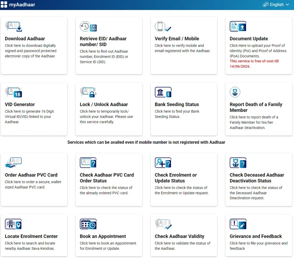Click 'the already ordered PVC card.' description
This screenshot has width=294, height=259.
[104, 193]
